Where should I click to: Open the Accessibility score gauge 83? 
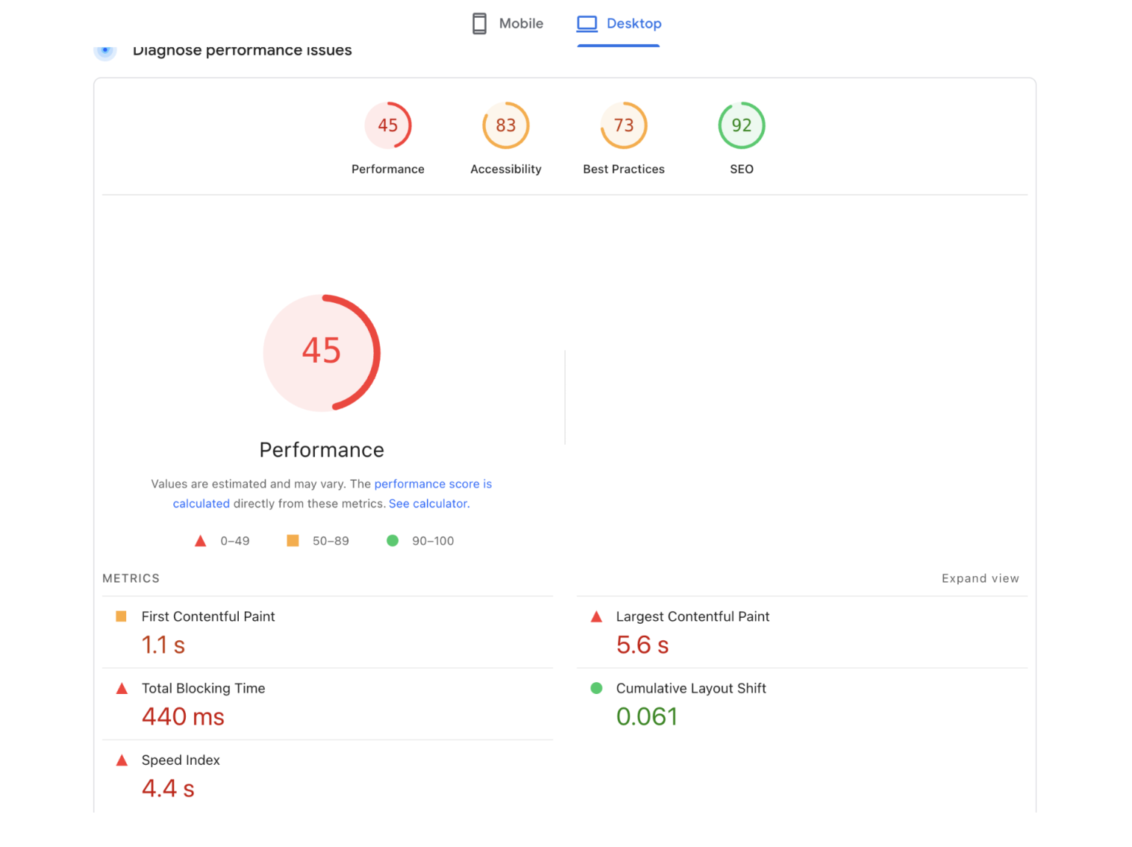506,125
